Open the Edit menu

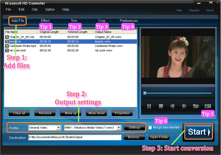click(21, 10)
